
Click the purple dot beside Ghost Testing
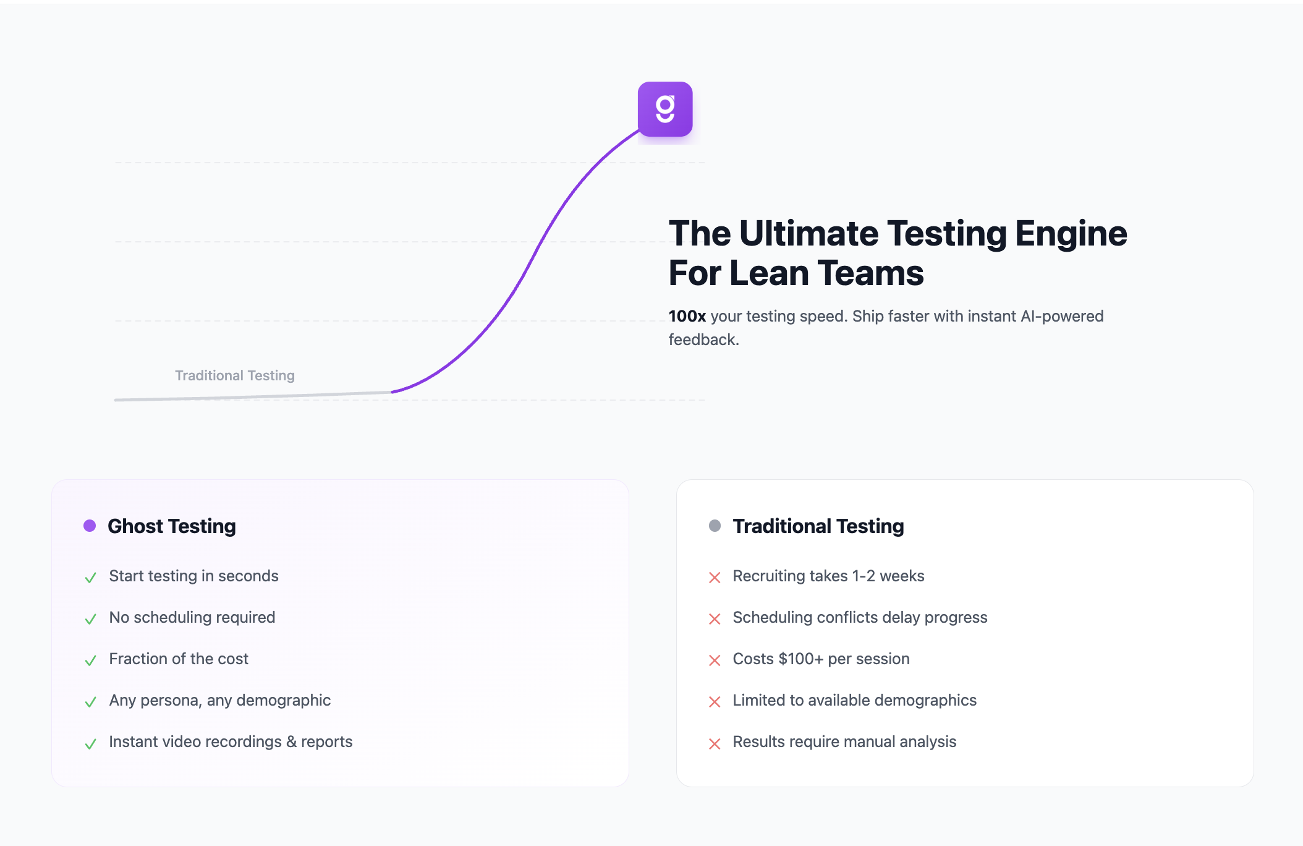[x=90, y=526]
